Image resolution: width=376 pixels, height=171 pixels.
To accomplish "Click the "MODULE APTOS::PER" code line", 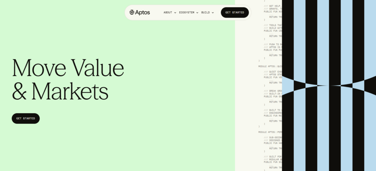I will [x=270, y=132].
